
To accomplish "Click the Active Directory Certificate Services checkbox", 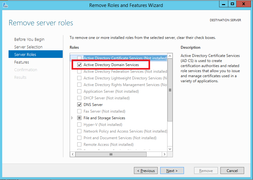I will pos(79,58).
